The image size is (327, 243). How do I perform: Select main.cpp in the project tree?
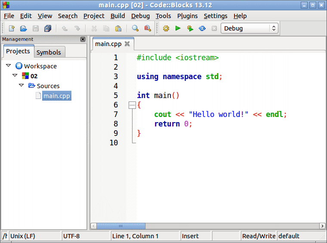pyautogui.click(x=56, y=96)
